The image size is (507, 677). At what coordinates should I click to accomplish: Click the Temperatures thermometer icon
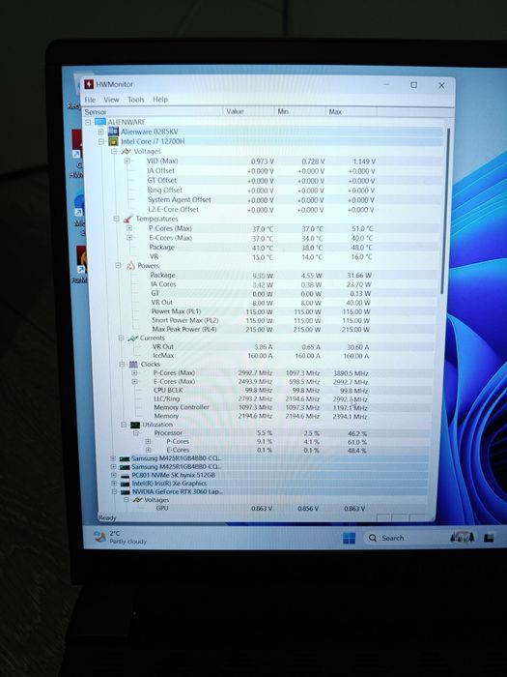pyautogui.click(x=128, y=219)
